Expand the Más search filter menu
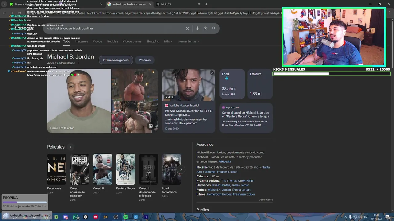This screenshot has width=394, height=221. [x=168, y=41]
